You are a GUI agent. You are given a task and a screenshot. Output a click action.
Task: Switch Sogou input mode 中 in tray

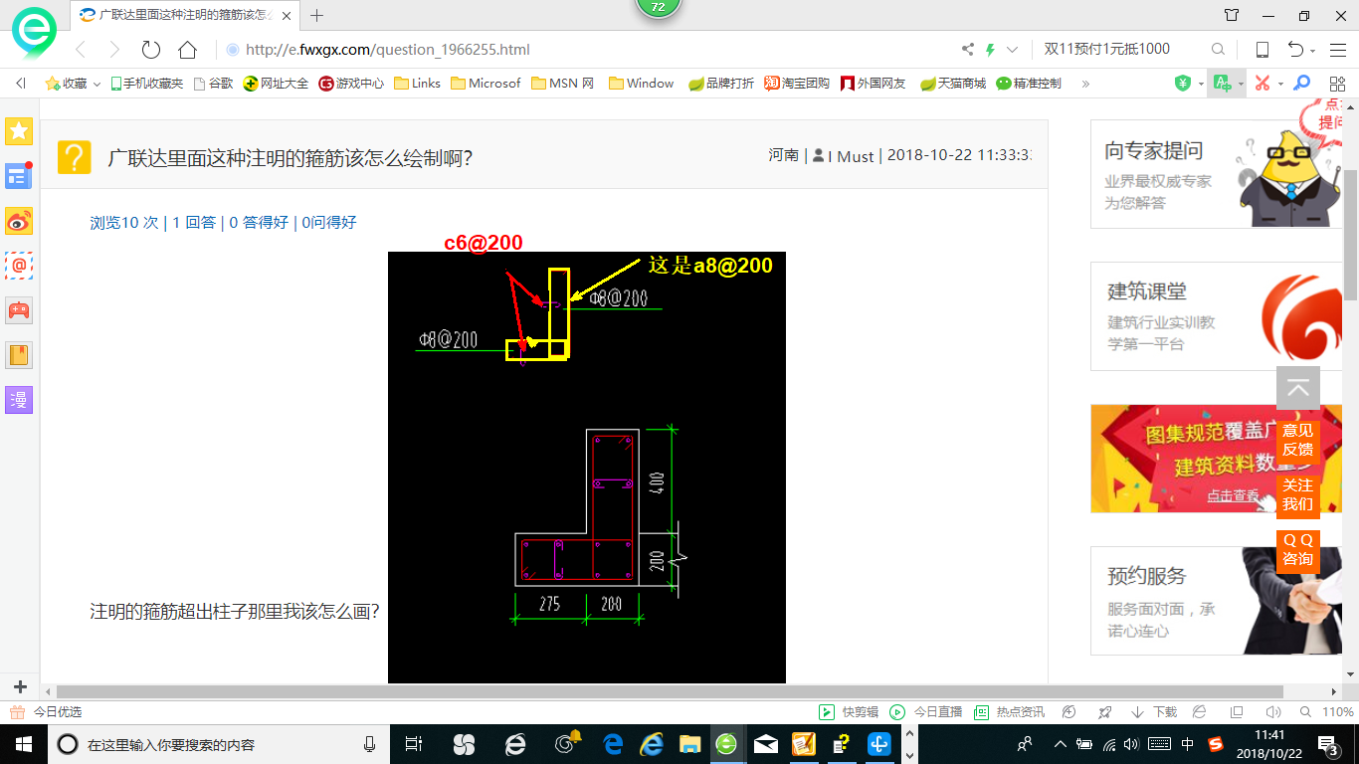pos(1188,744)
